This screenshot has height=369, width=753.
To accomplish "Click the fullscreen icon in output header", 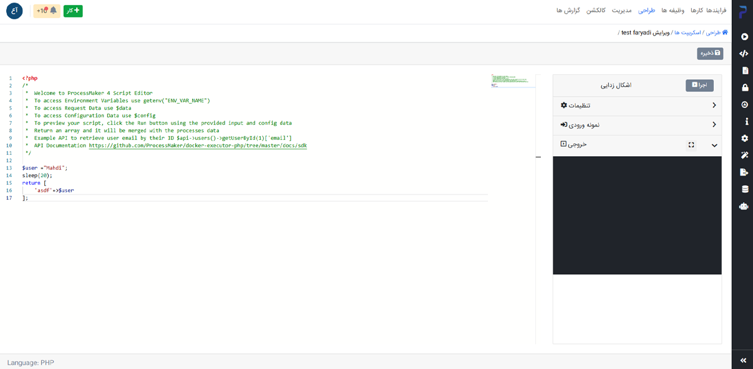I will click(691, 145).
